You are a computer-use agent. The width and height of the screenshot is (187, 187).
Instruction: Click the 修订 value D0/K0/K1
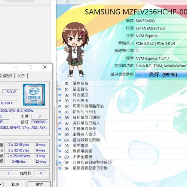[40, 122]
